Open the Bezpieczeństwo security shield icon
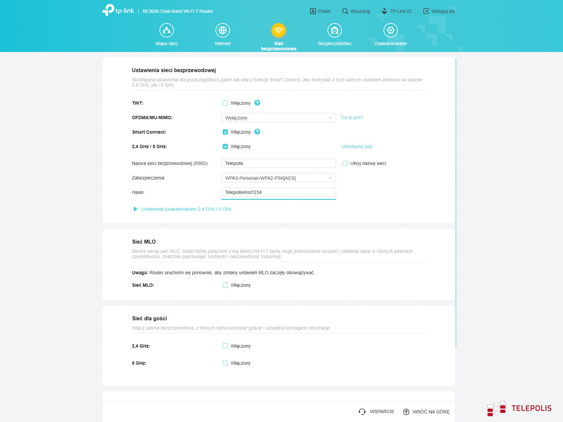 335,31
